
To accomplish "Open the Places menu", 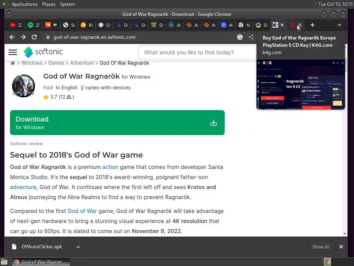I will (x=49, y=4).
